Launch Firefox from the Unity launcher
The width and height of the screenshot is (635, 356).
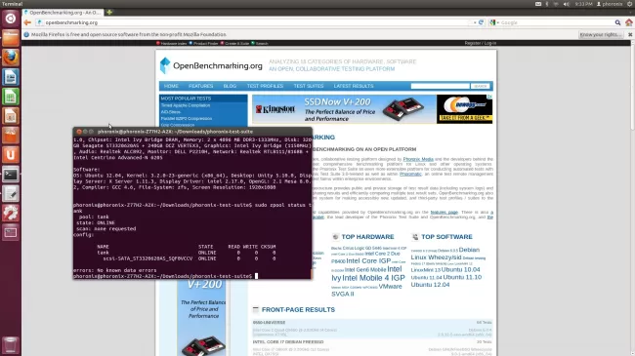pos(11,58)
